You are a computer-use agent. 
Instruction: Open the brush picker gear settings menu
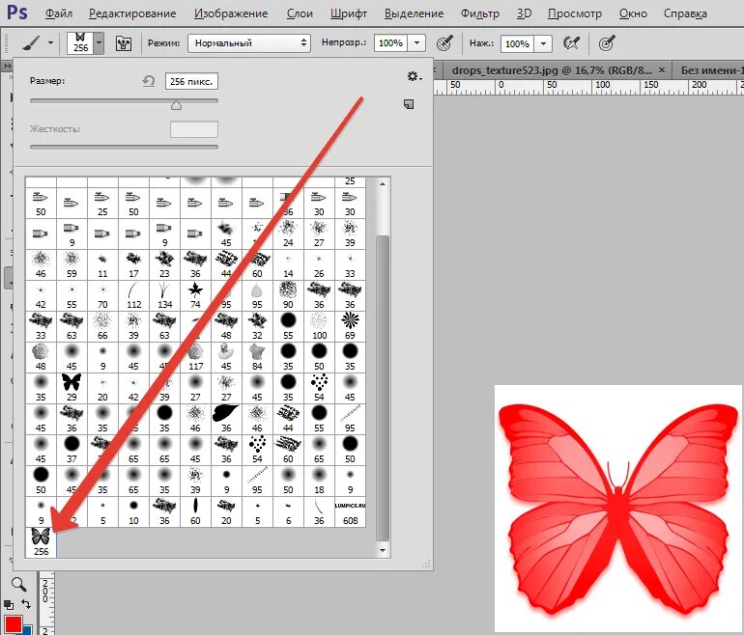pyautogui.click(x=414, y=76)
